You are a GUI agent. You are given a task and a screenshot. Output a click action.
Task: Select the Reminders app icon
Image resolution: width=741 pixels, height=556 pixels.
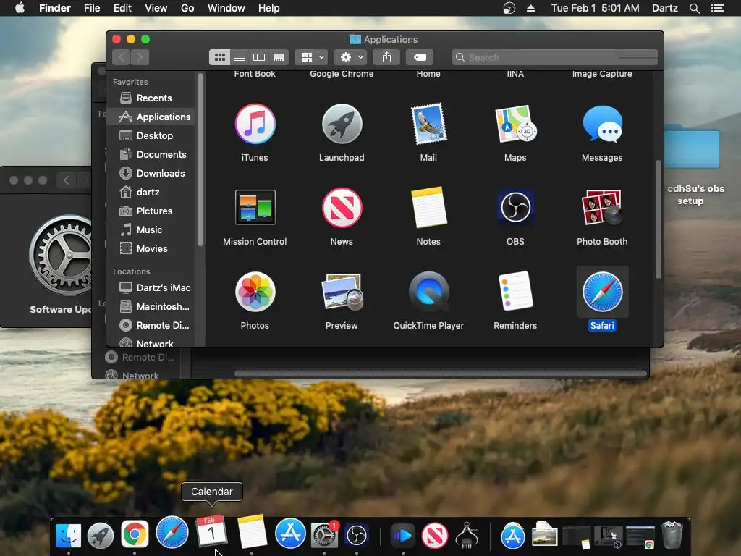[x=515, y=292]
